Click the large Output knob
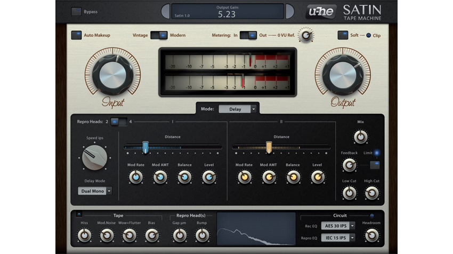Viewport: 453px width, 254px height. [343, 74]
